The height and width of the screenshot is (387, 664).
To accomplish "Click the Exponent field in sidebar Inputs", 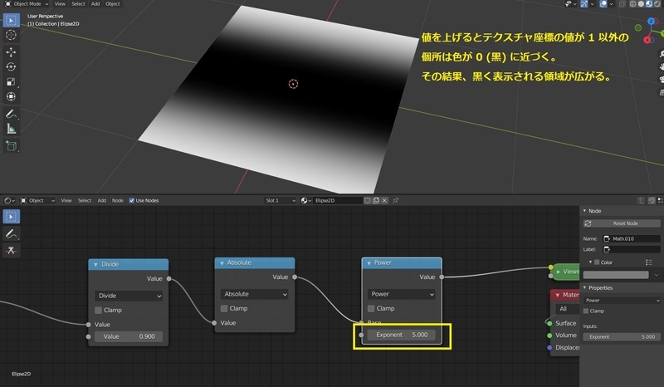I will coord(622,337).
